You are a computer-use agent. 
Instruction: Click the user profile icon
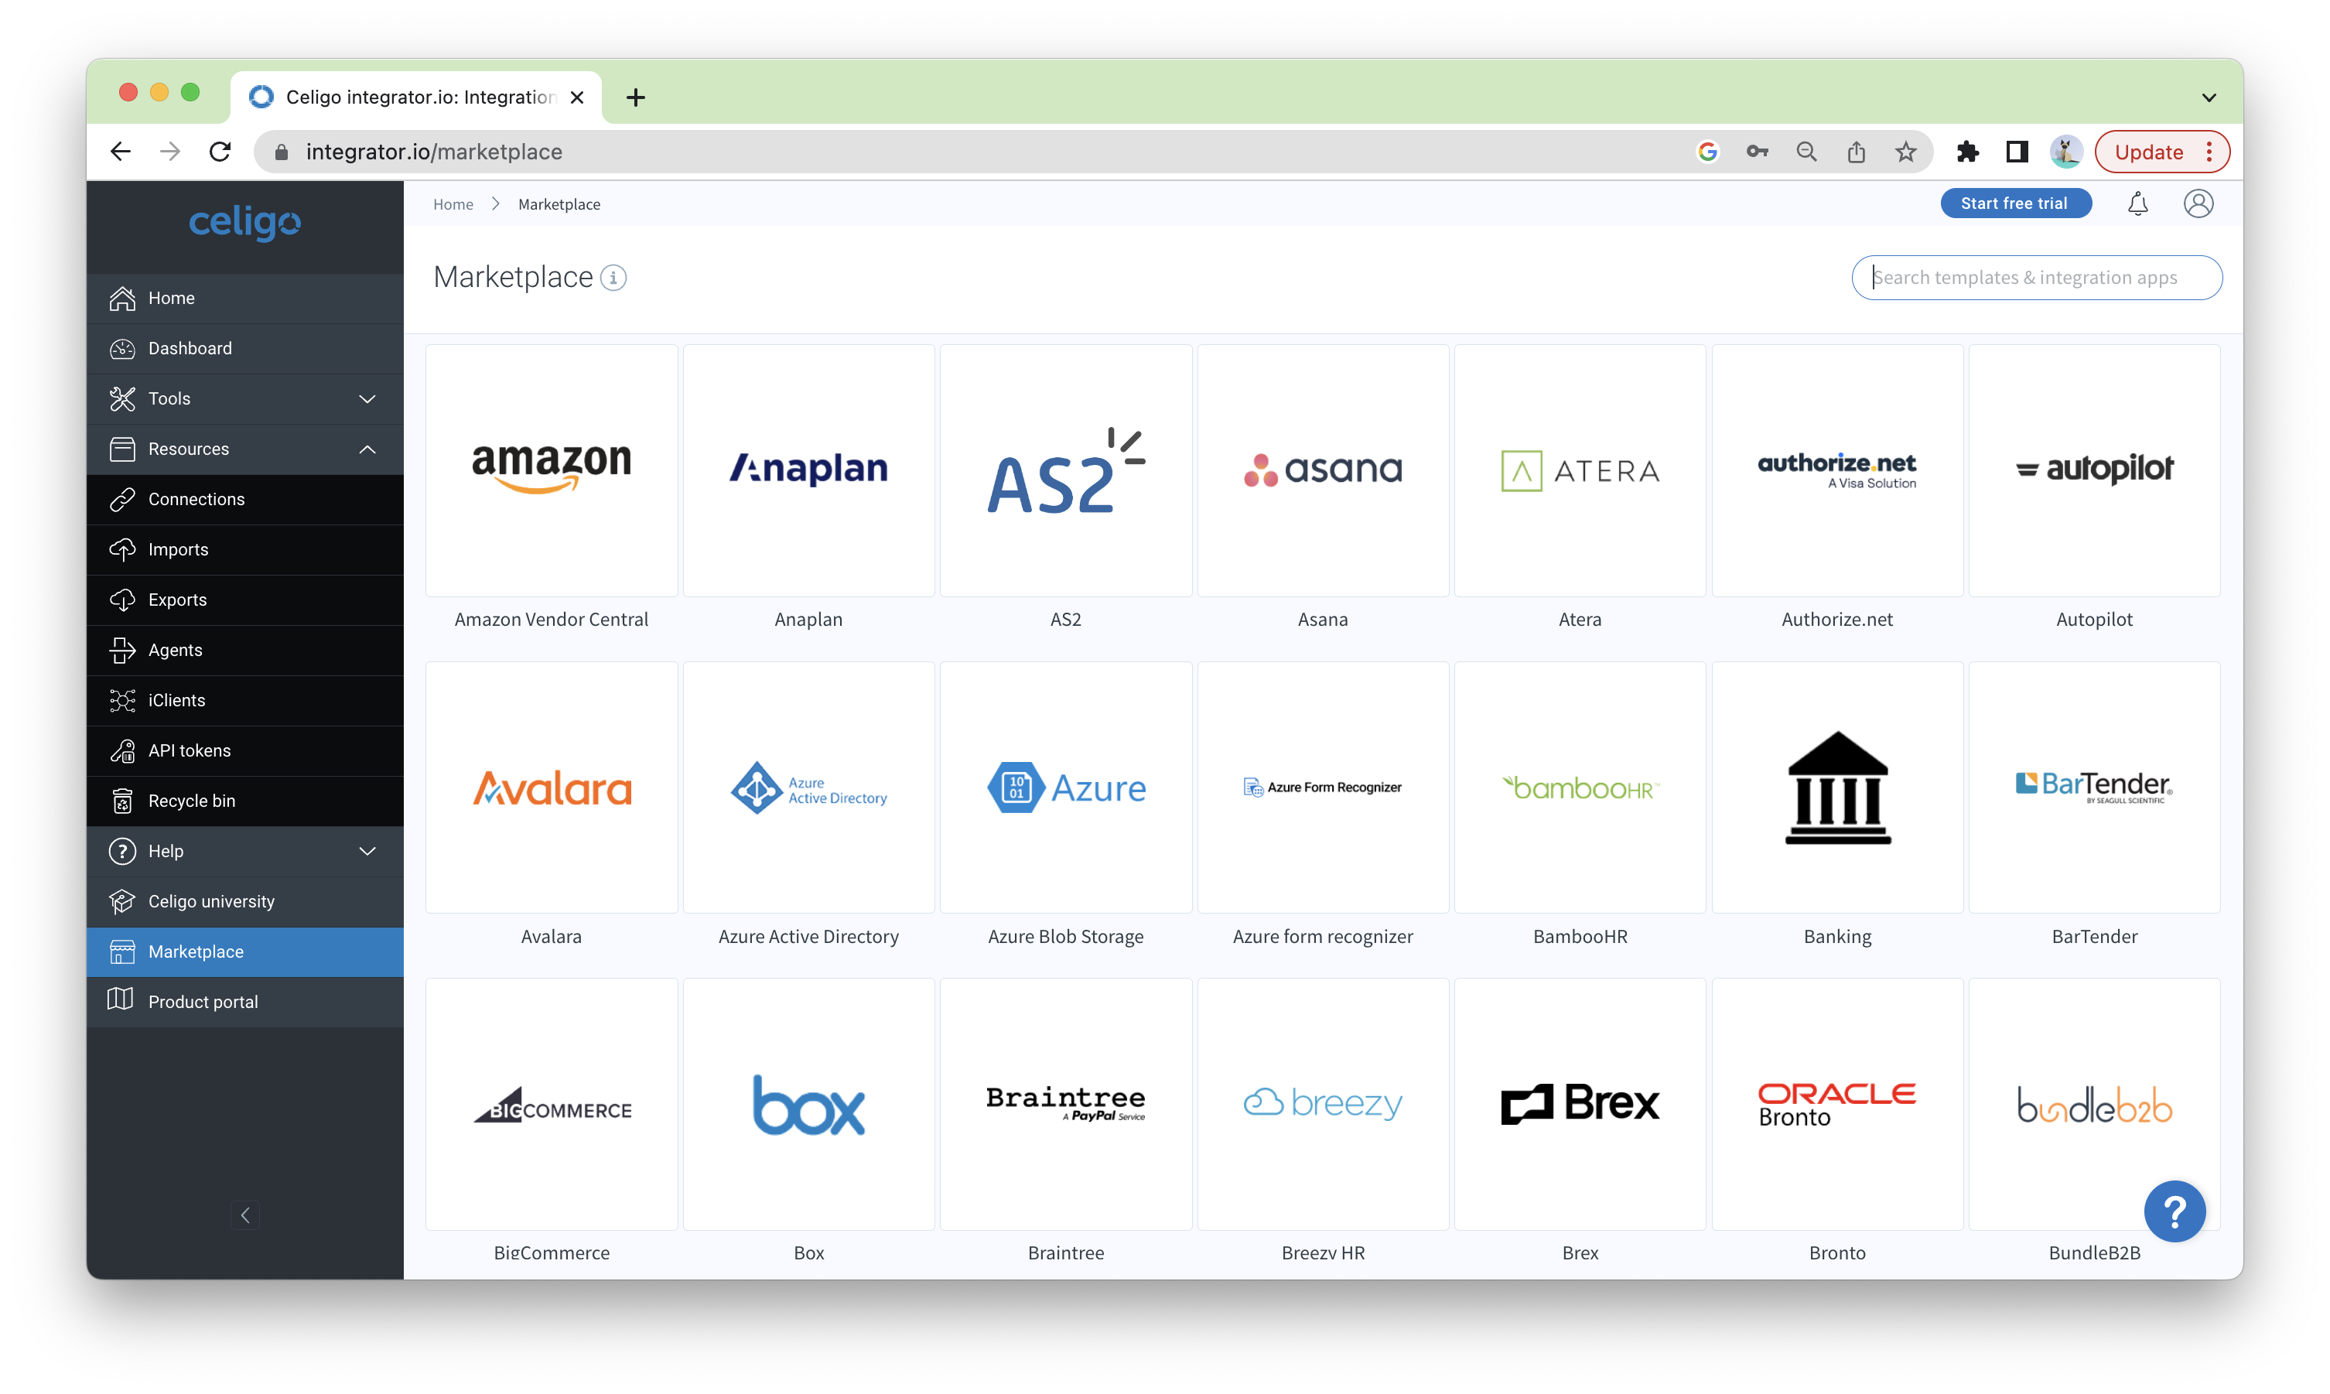(x=2199, y=203)
